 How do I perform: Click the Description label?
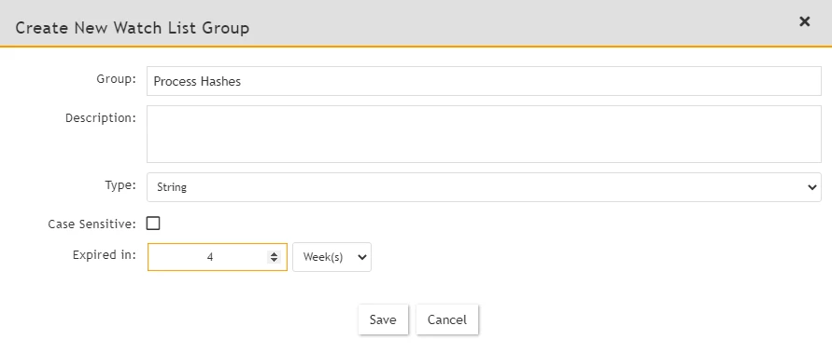101,118
